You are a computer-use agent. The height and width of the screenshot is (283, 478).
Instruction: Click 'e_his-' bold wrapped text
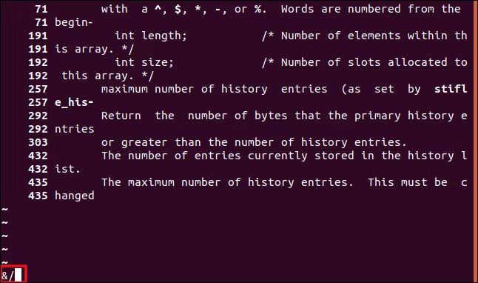point(74,102)
